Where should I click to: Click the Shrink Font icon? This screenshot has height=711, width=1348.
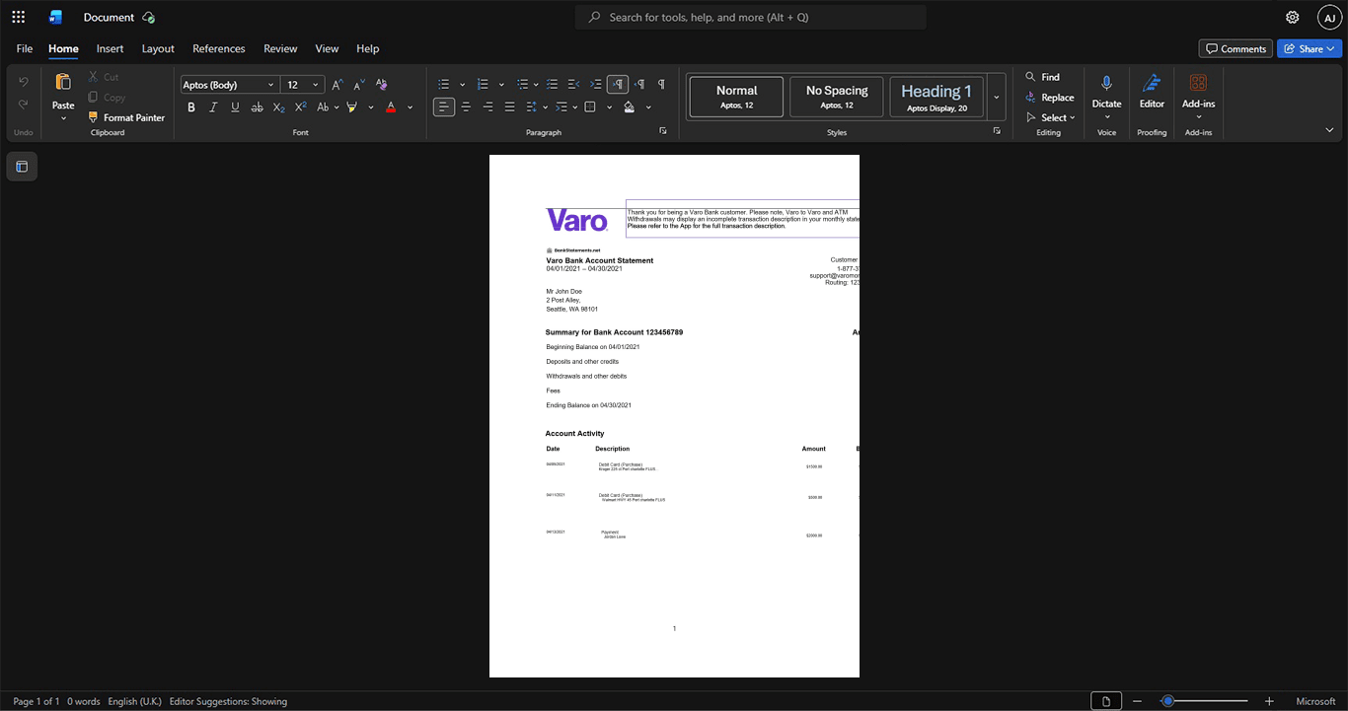pos(359,85)
